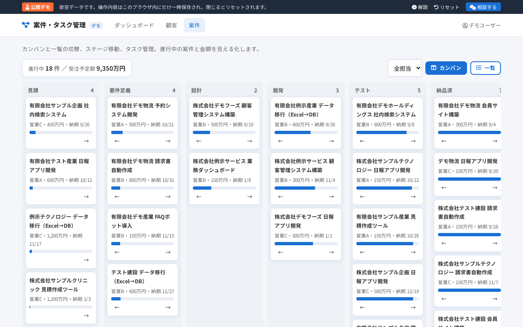Switch to カンバン view

click(446, 68)
